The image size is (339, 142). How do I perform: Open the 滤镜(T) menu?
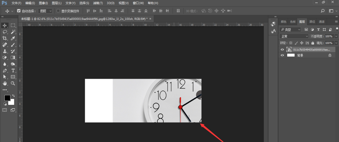(98, 3)
